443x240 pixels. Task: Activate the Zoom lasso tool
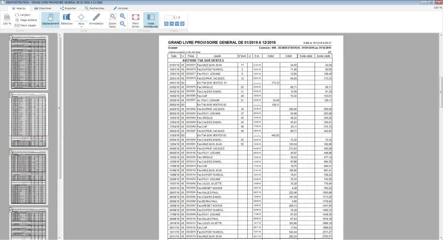pos(113,21)
